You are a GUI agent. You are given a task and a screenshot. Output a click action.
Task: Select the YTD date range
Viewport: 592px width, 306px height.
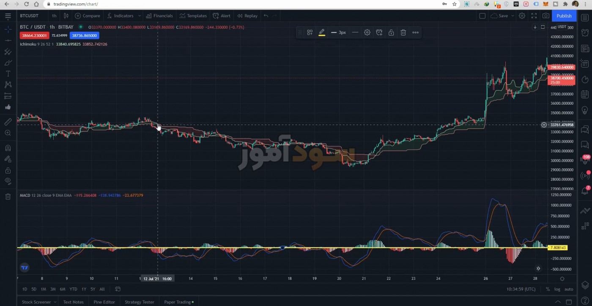coord(73,289)
